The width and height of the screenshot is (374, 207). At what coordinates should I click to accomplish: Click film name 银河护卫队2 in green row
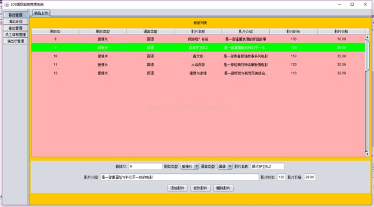[198, 48]
